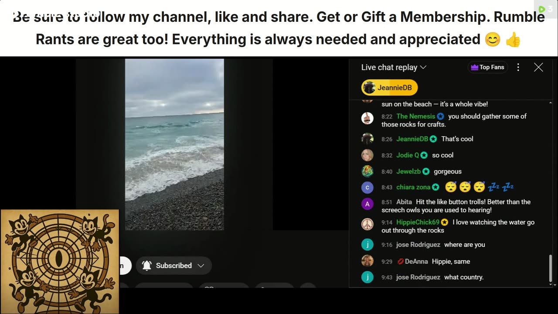Click the beach video thumbnail

[x=174, y=144]
